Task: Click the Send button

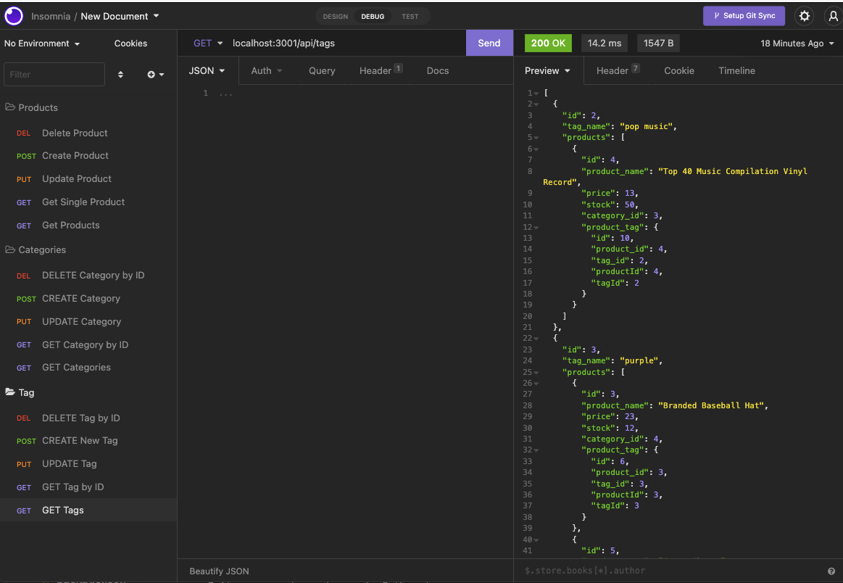Action: click(489, 43)
